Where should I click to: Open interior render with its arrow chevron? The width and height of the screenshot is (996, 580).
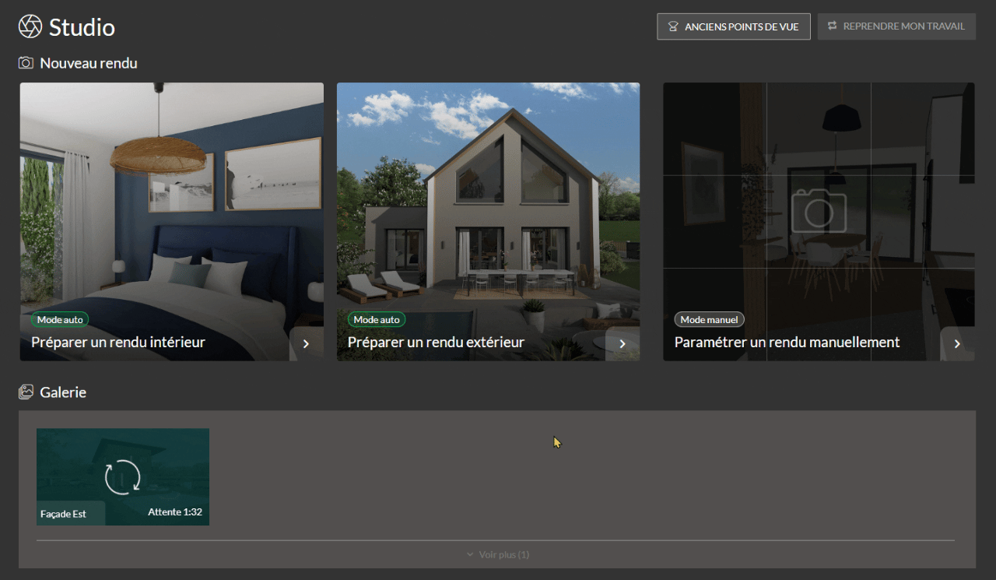[306, 343]
